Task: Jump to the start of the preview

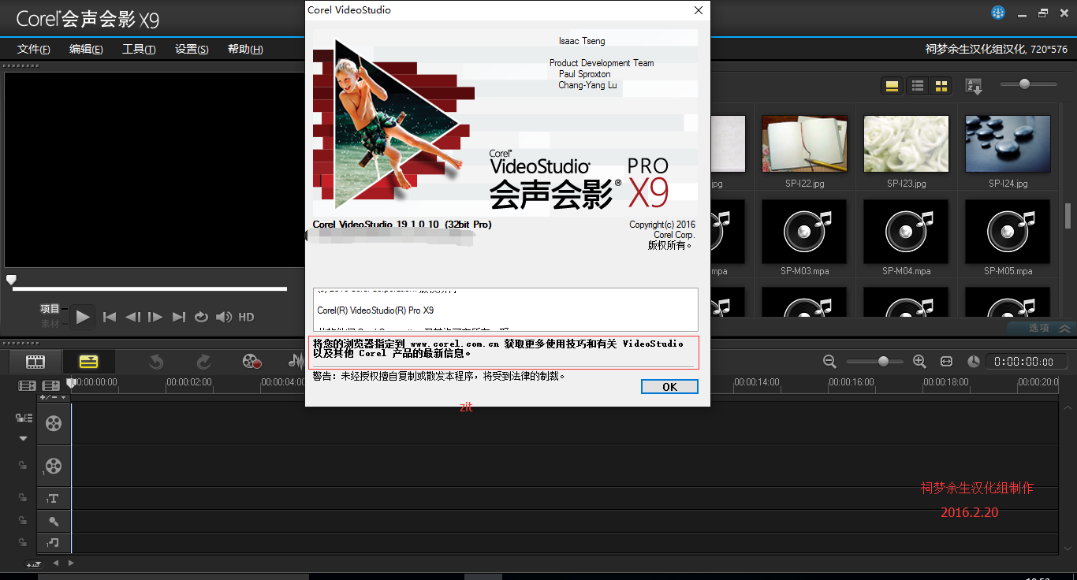Action: pyautogui.click(x=110, y=317)
